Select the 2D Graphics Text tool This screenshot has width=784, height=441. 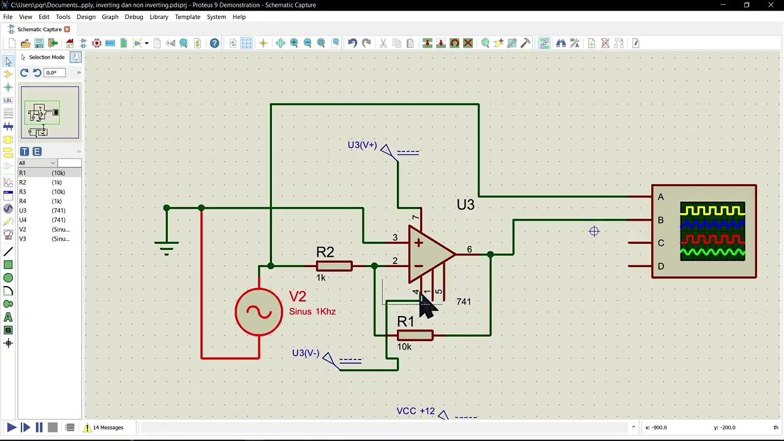pyautogui.click(x=8, y=317)
